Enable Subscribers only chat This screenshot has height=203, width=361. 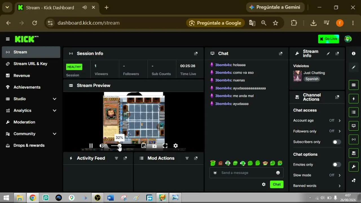click(x=337, y=142)
